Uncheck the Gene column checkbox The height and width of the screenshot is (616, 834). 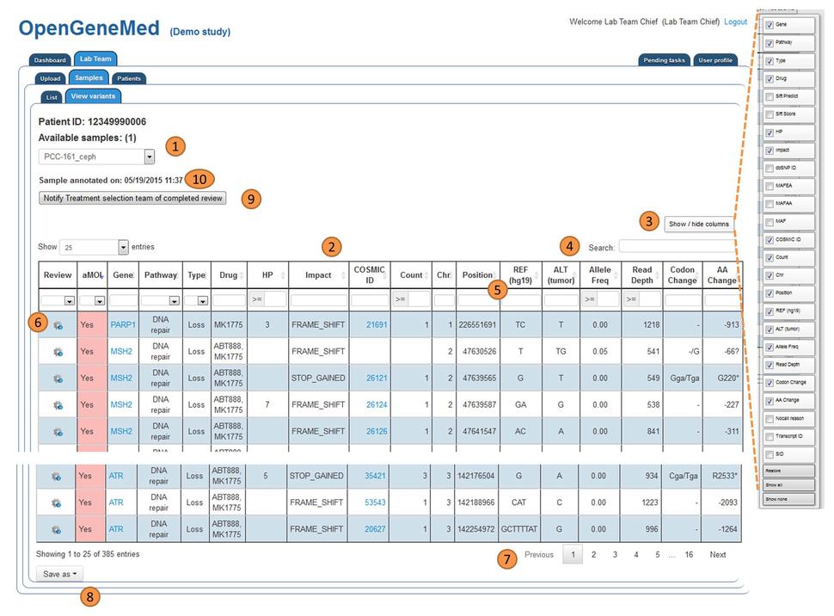point(770,25)
